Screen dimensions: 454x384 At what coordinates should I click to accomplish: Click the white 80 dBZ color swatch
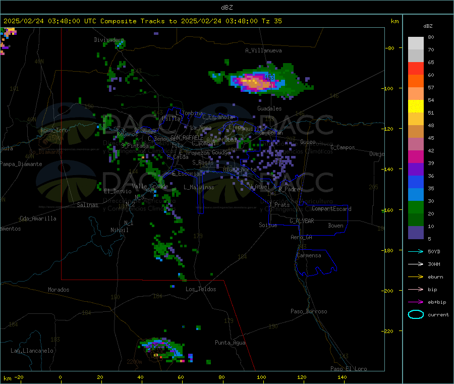pos(416,43)
